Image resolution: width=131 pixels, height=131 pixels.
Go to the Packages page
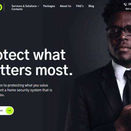[x=49, y=6]
